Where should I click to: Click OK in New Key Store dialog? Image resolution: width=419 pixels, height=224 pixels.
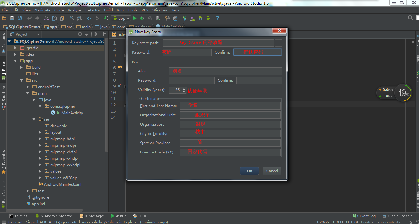pyautogui.click(x=250, y=171)
